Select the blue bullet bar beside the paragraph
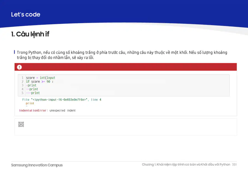This screenshot has width=248, height=172. [x=14, y=52]
